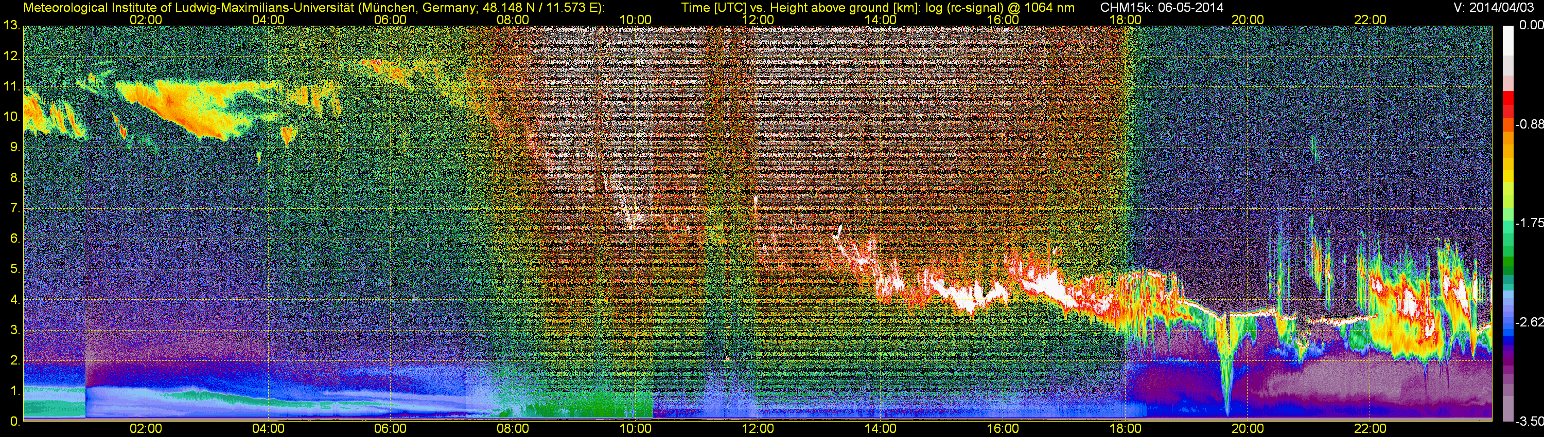Viewport: 1544px width, 437px height.
Task: Click the "3." height axis label
Action: coord(14,330)
